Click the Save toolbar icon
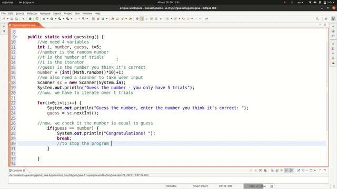The width and height of the screenshot is (337, 189). pos(12,19)
